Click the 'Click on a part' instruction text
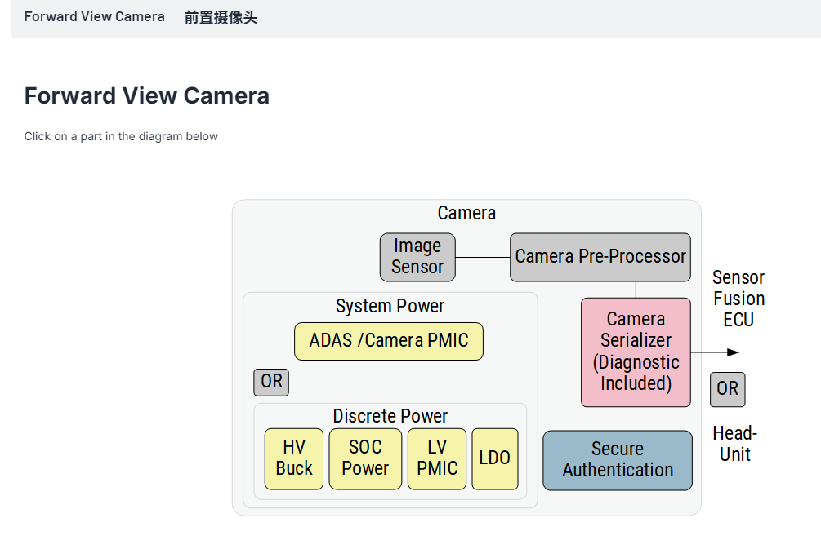The width and height of the screenshot is (821, 540). pyautogui.click(x=121, y=136)
